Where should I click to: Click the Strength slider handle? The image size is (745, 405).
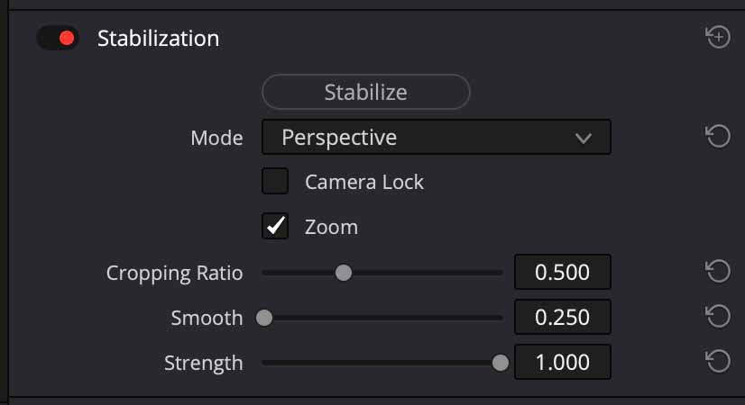coord(500,363)
